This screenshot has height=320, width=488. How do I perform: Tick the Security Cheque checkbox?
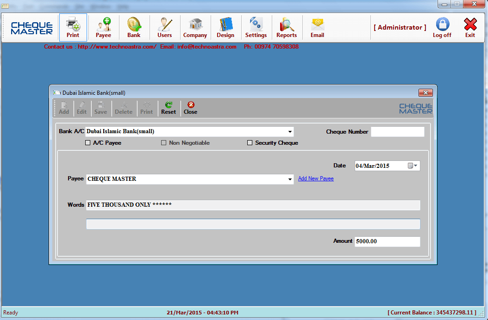(250, 143)
